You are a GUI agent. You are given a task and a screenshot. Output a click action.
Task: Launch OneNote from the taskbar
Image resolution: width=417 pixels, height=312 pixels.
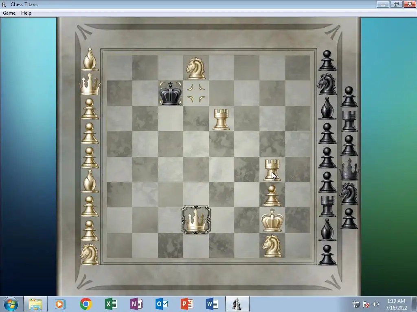(136, 304)
